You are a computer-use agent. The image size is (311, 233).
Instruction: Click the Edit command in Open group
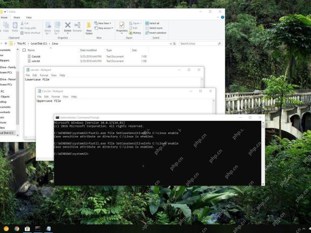(134, 28)
